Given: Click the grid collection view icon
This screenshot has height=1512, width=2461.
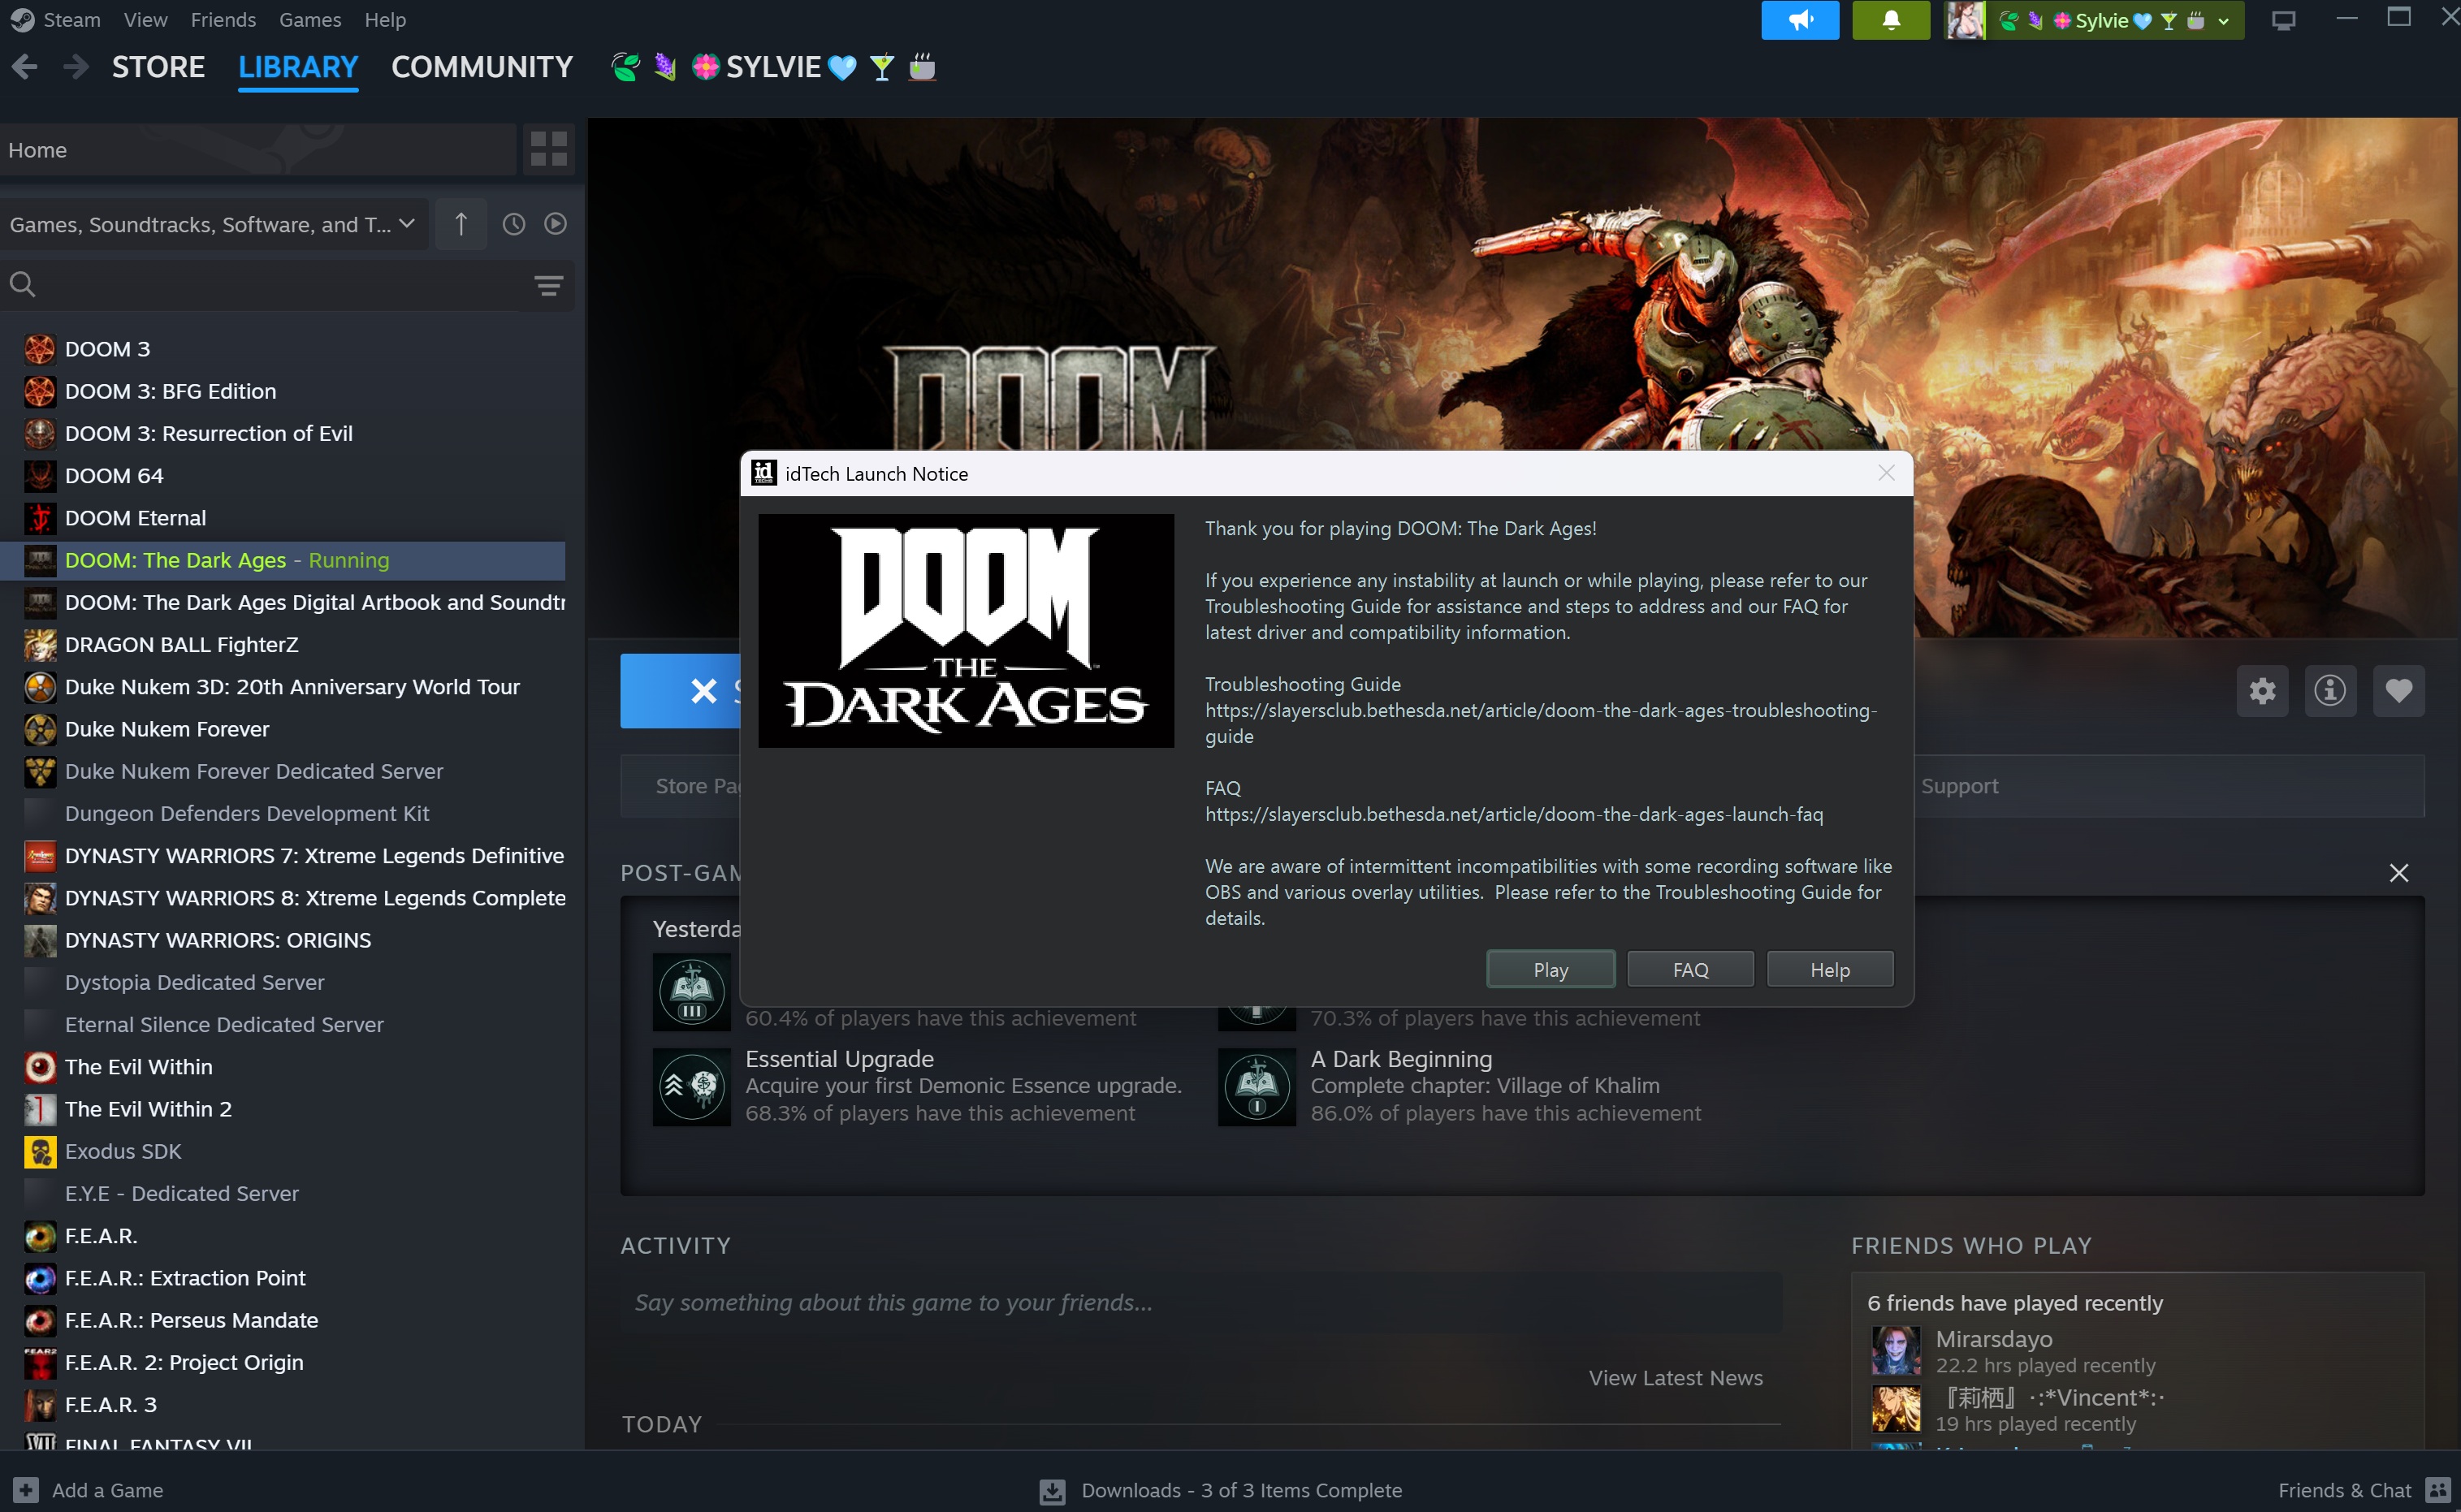Looking at the screenshot, I should click(x=548, y=150).
